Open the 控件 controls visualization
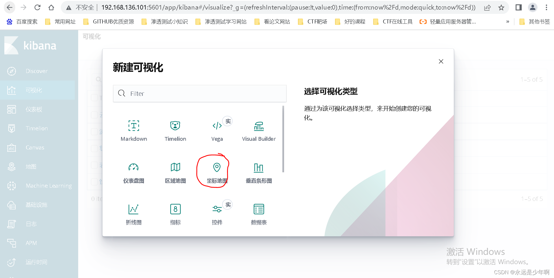This screenshot has height=278, width=554. click(x=217, y=213)
